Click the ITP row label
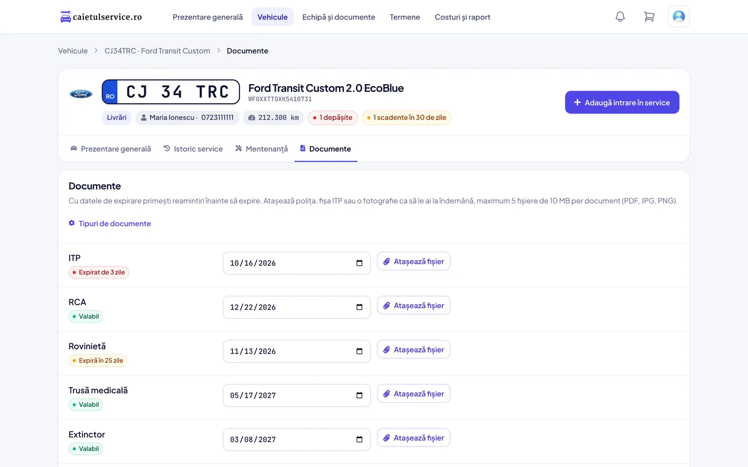This screenshot has height=467, width=748. pyautogui.click(x=74, y=258)
